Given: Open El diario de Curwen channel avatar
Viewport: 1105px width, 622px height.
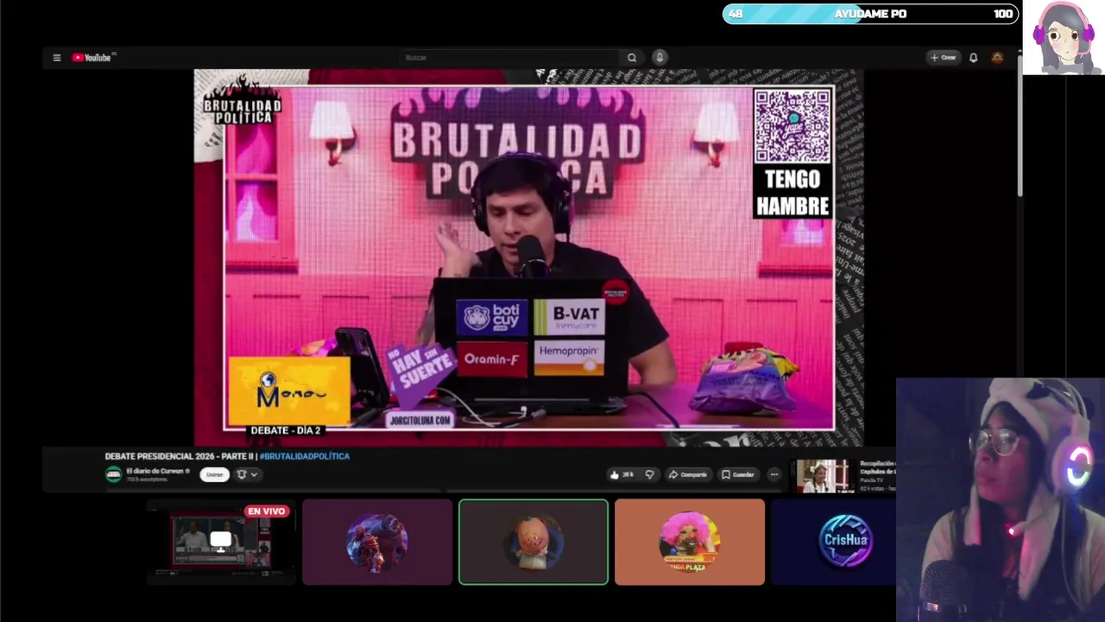Looking at the screenshot, I should (113, 474).
